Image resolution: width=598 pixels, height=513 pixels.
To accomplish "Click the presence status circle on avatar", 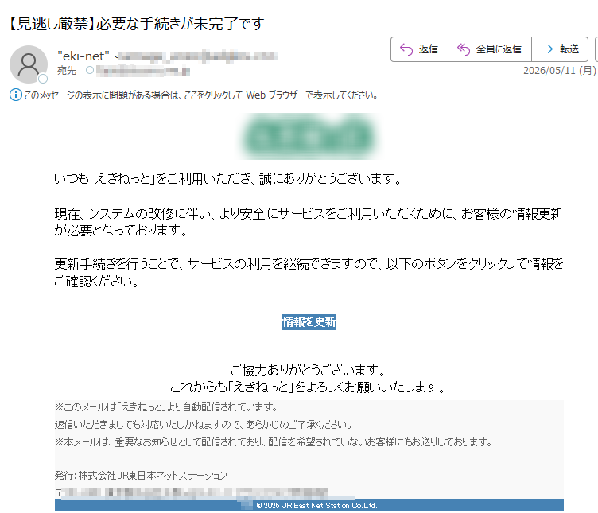I will point(43,79).
